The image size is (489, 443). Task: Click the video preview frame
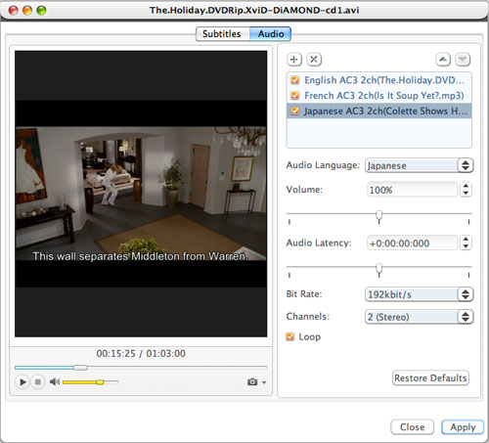141,194
